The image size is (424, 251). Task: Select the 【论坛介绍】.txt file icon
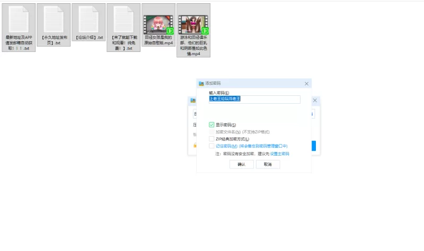point(89,22)
